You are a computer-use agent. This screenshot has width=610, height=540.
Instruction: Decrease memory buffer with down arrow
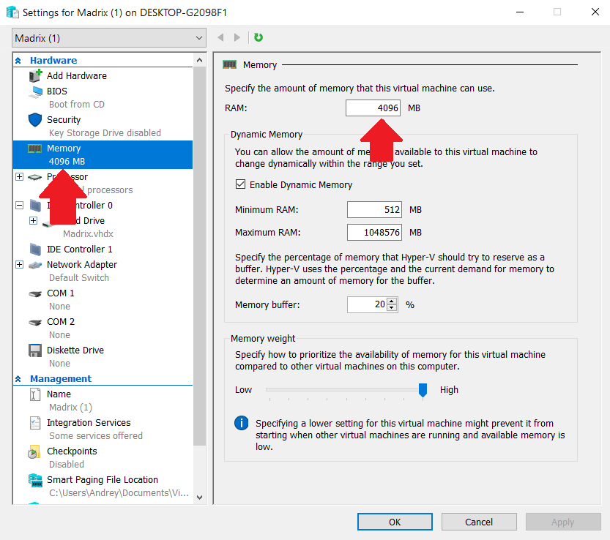point(392,308)
